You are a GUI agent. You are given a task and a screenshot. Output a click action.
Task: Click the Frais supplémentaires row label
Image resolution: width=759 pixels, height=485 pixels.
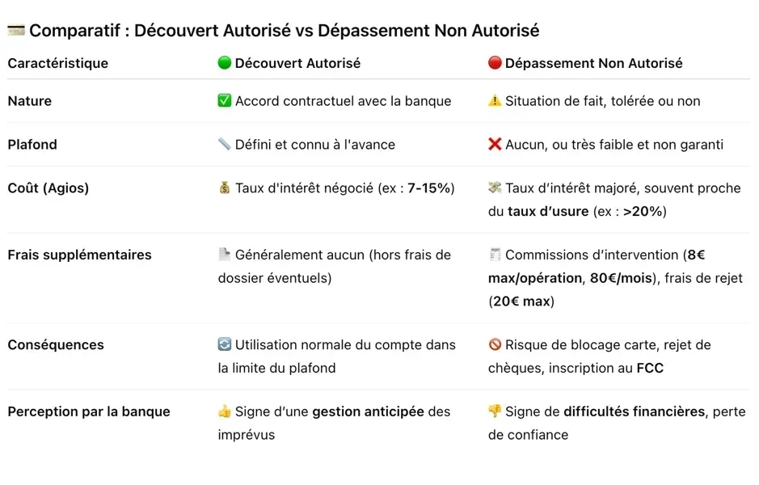pyautogui.click(x=79, y=255)
